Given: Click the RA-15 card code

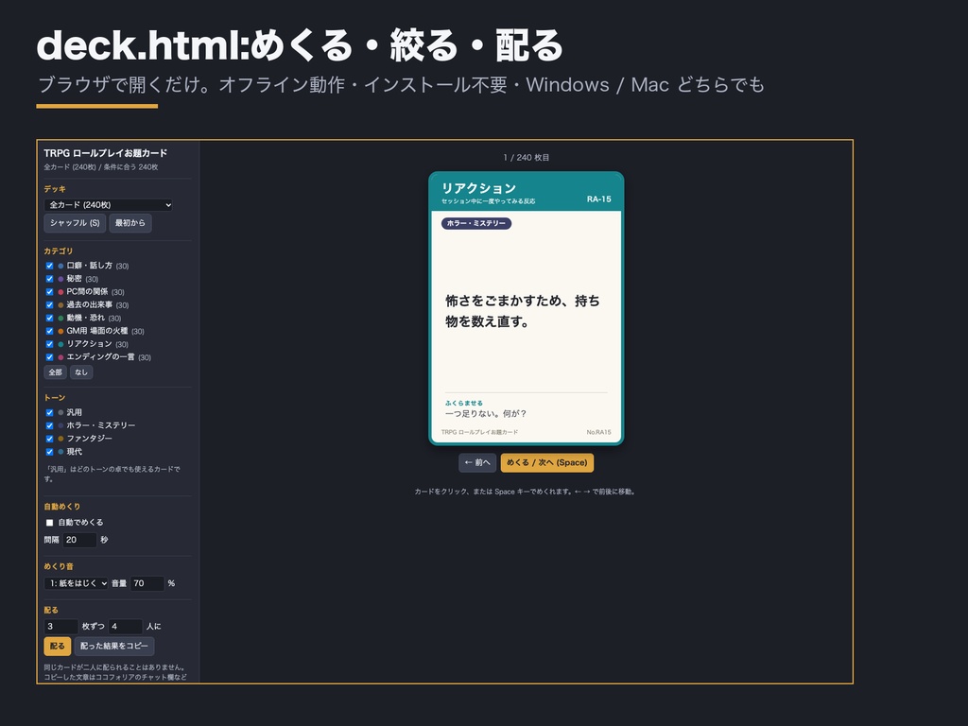Looking at the screenshot, I should (598, 199).
